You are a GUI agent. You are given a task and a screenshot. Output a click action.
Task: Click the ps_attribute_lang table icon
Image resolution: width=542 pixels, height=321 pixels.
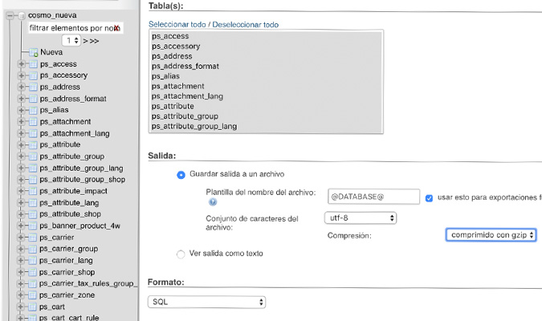(33, 203)
